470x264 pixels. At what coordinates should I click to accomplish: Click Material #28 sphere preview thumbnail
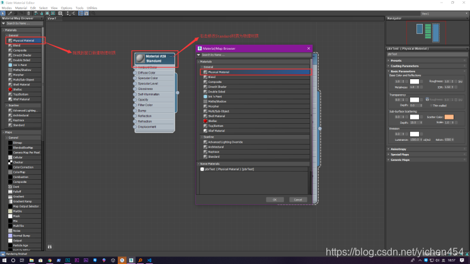point(140,58)
